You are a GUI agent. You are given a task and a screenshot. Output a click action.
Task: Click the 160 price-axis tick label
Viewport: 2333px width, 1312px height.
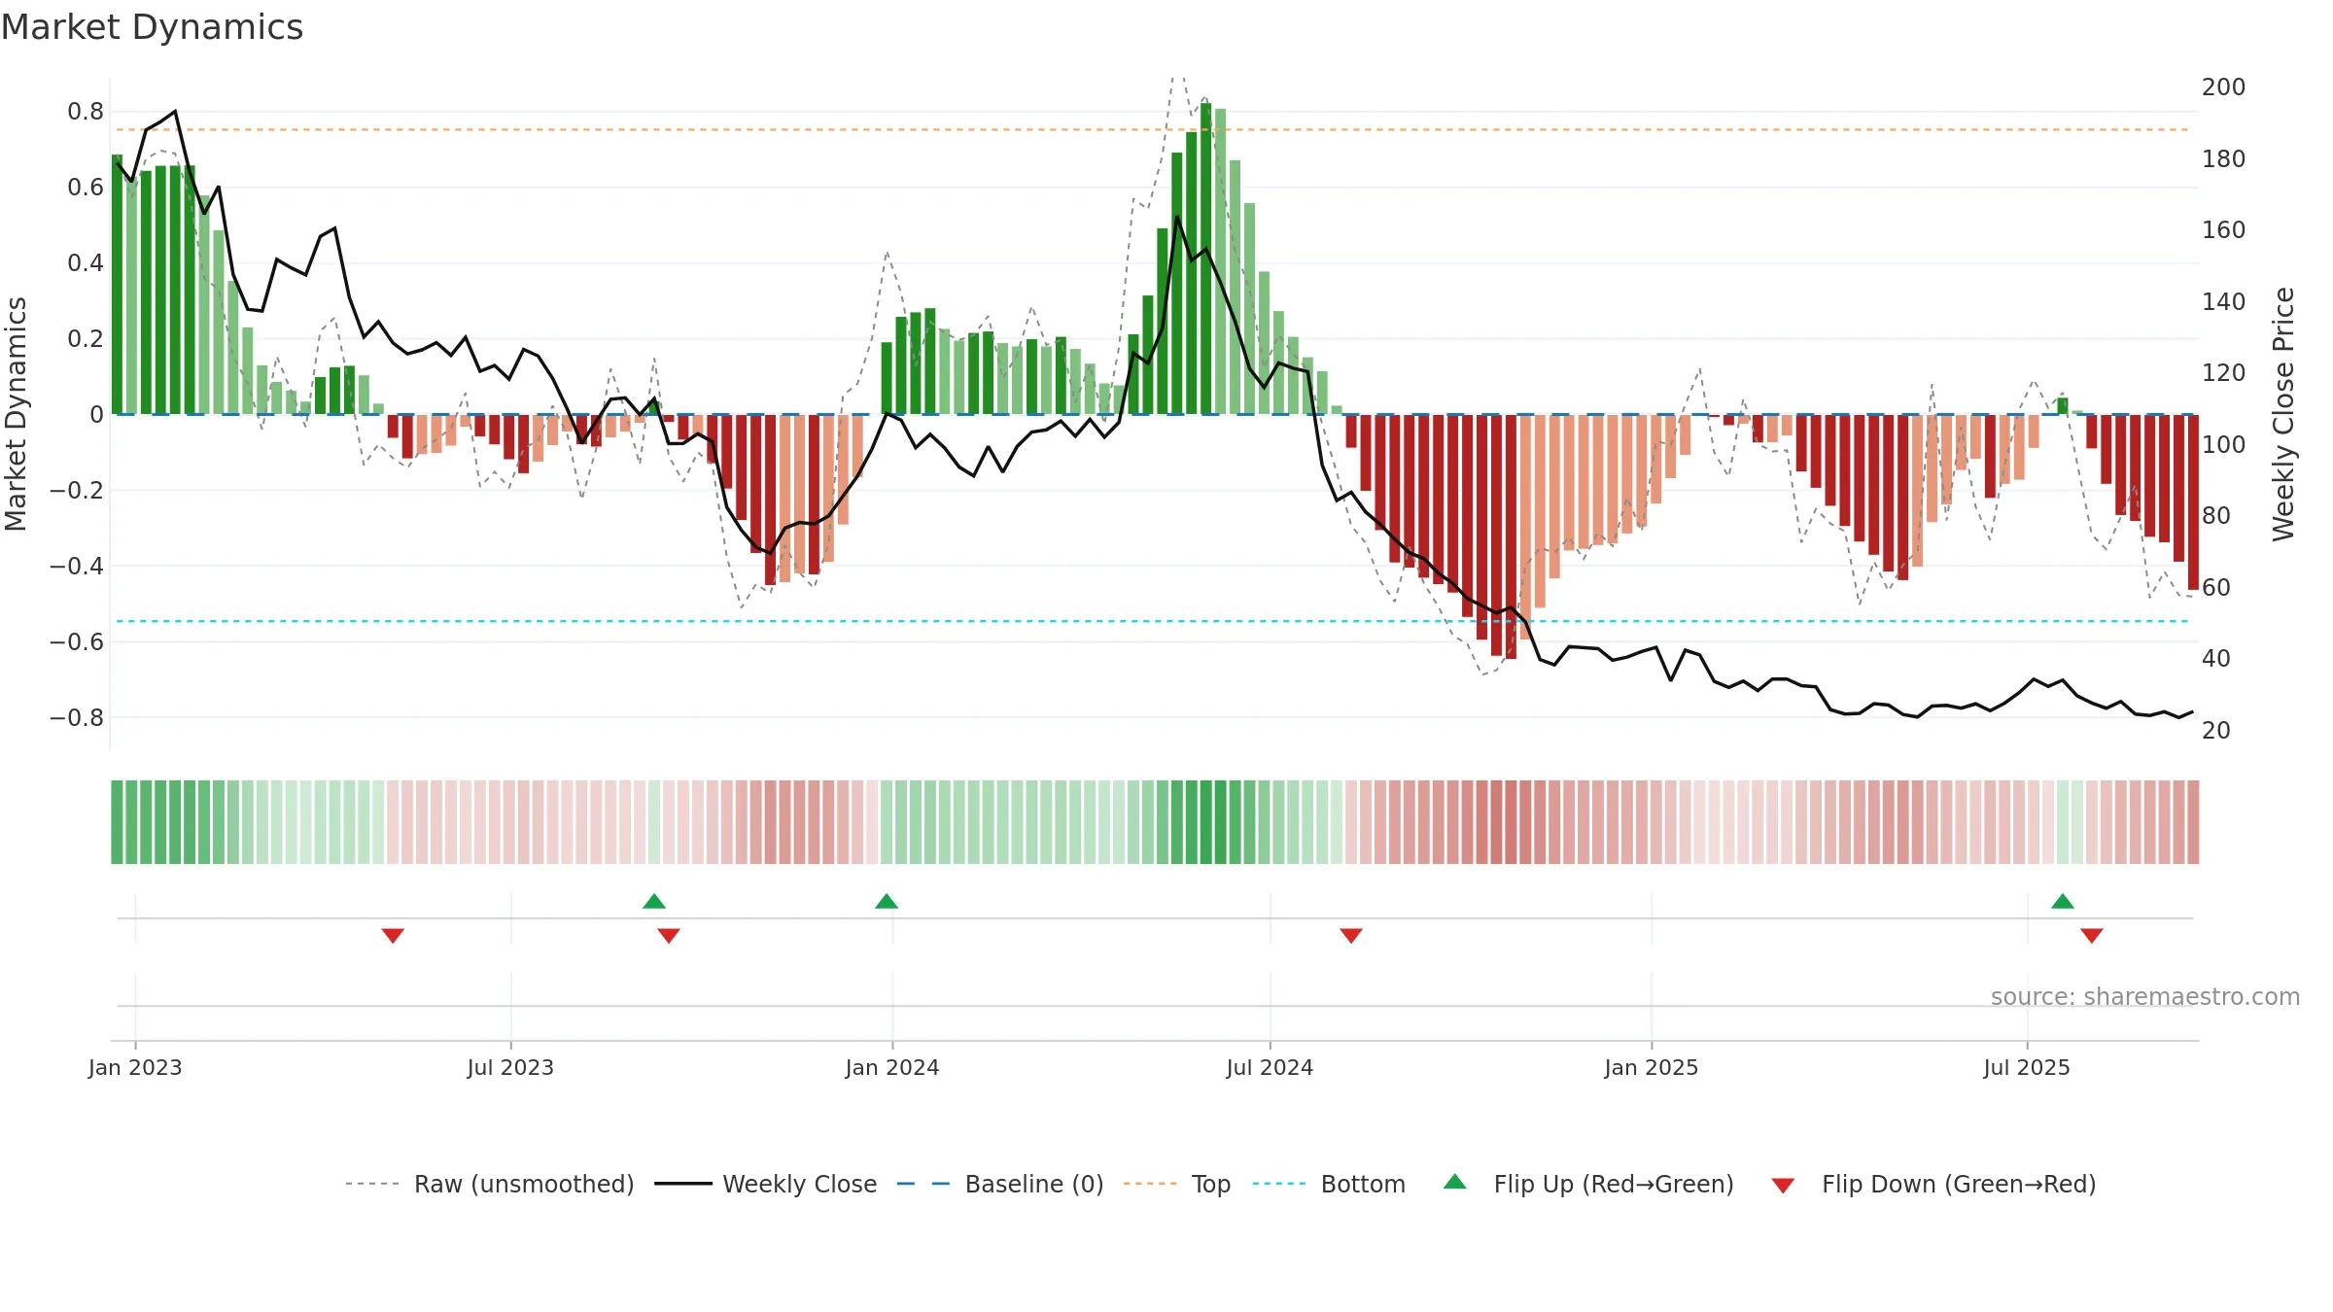[x=2224, y=230]
